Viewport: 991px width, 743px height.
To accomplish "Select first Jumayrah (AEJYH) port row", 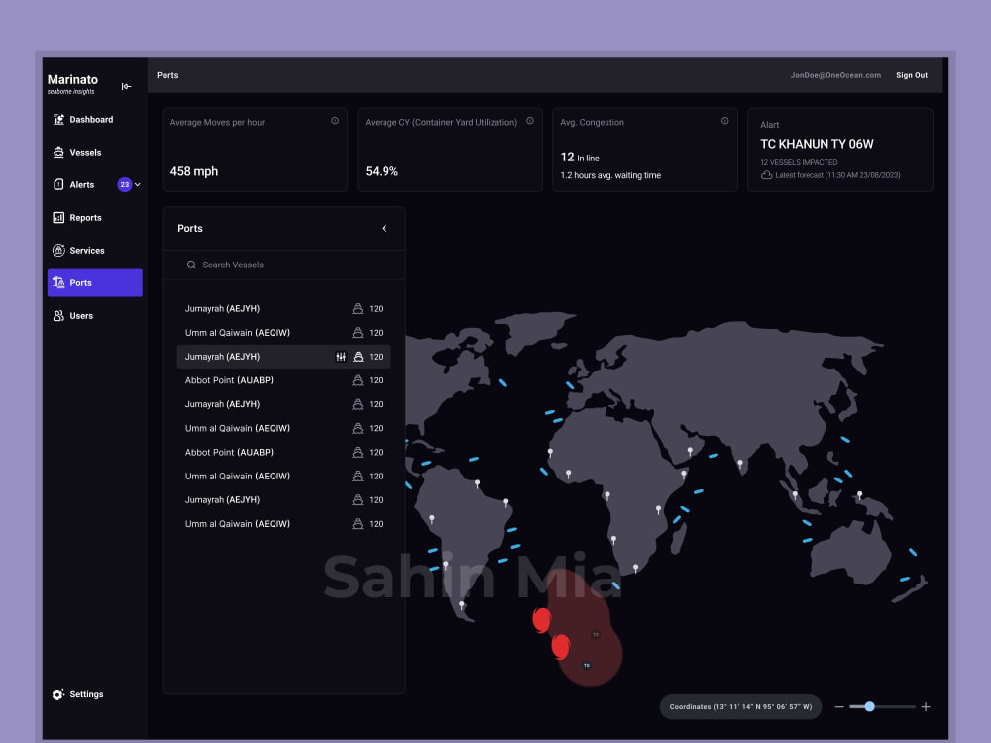I will tap(283, 309).
